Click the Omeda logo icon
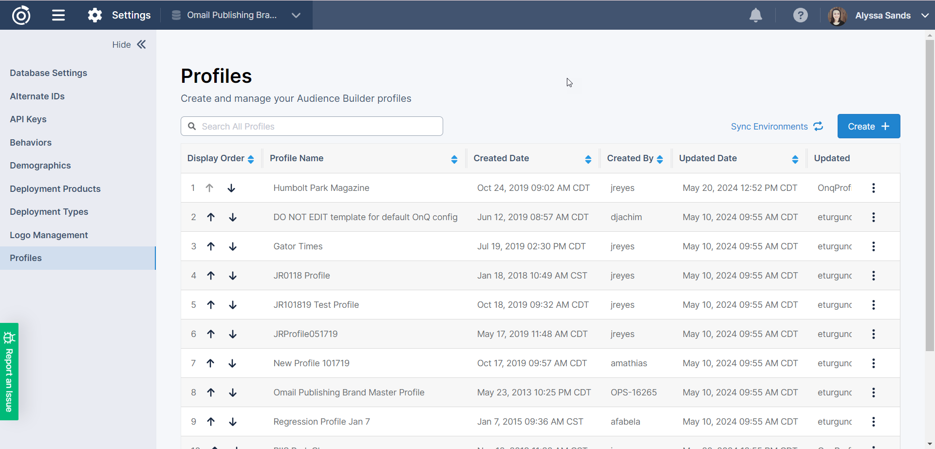 coord(21,15)
